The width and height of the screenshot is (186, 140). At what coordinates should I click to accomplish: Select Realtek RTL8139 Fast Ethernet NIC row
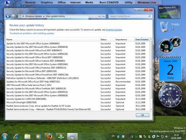[x=77, y=109]
